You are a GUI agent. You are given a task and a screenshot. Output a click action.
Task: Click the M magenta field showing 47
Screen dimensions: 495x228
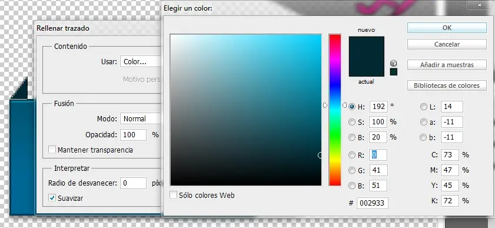450,170
